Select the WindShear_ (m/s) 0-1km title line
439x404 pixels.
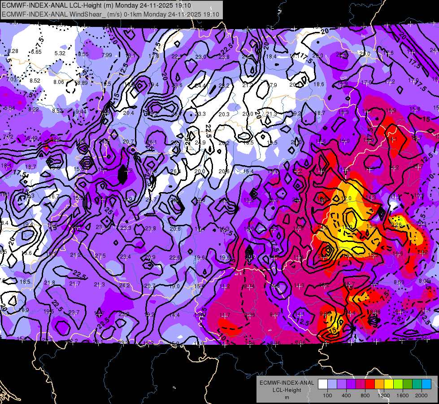(x=111, y=14)
